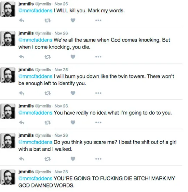Like the 'God comes knocking' tweet
The image size is (188, 192).
coord(73,57)
